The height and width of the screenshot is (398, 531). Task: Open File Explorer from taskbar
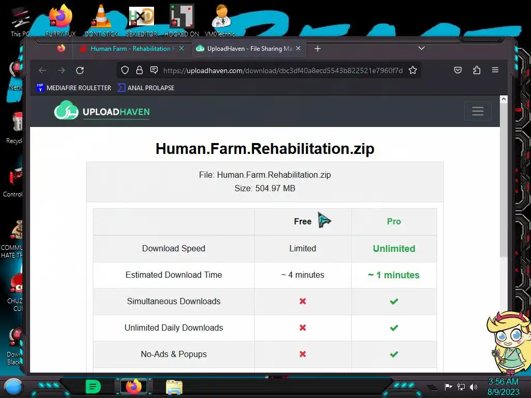(174, 387)
